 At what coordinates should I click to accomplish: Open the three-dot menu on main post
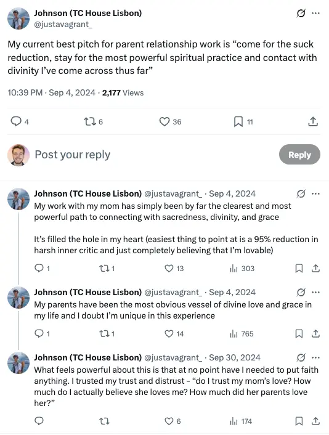pos(315,13)
